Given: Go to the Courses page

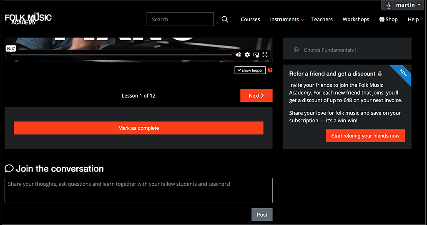Looking at the screenshot, I should [x=250, y=20].
